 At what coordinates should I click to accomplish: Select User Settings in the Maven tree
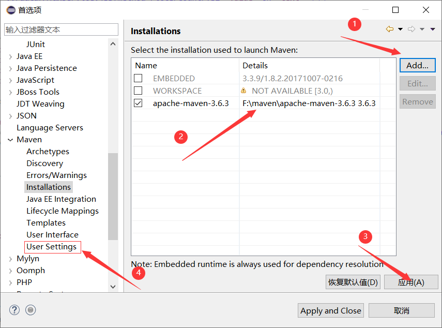(x=52, y=247)
